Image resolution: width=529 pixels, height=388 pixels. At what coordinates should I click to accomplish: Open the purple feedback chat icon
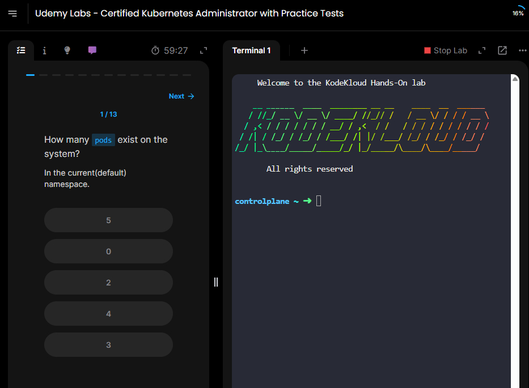92,50
